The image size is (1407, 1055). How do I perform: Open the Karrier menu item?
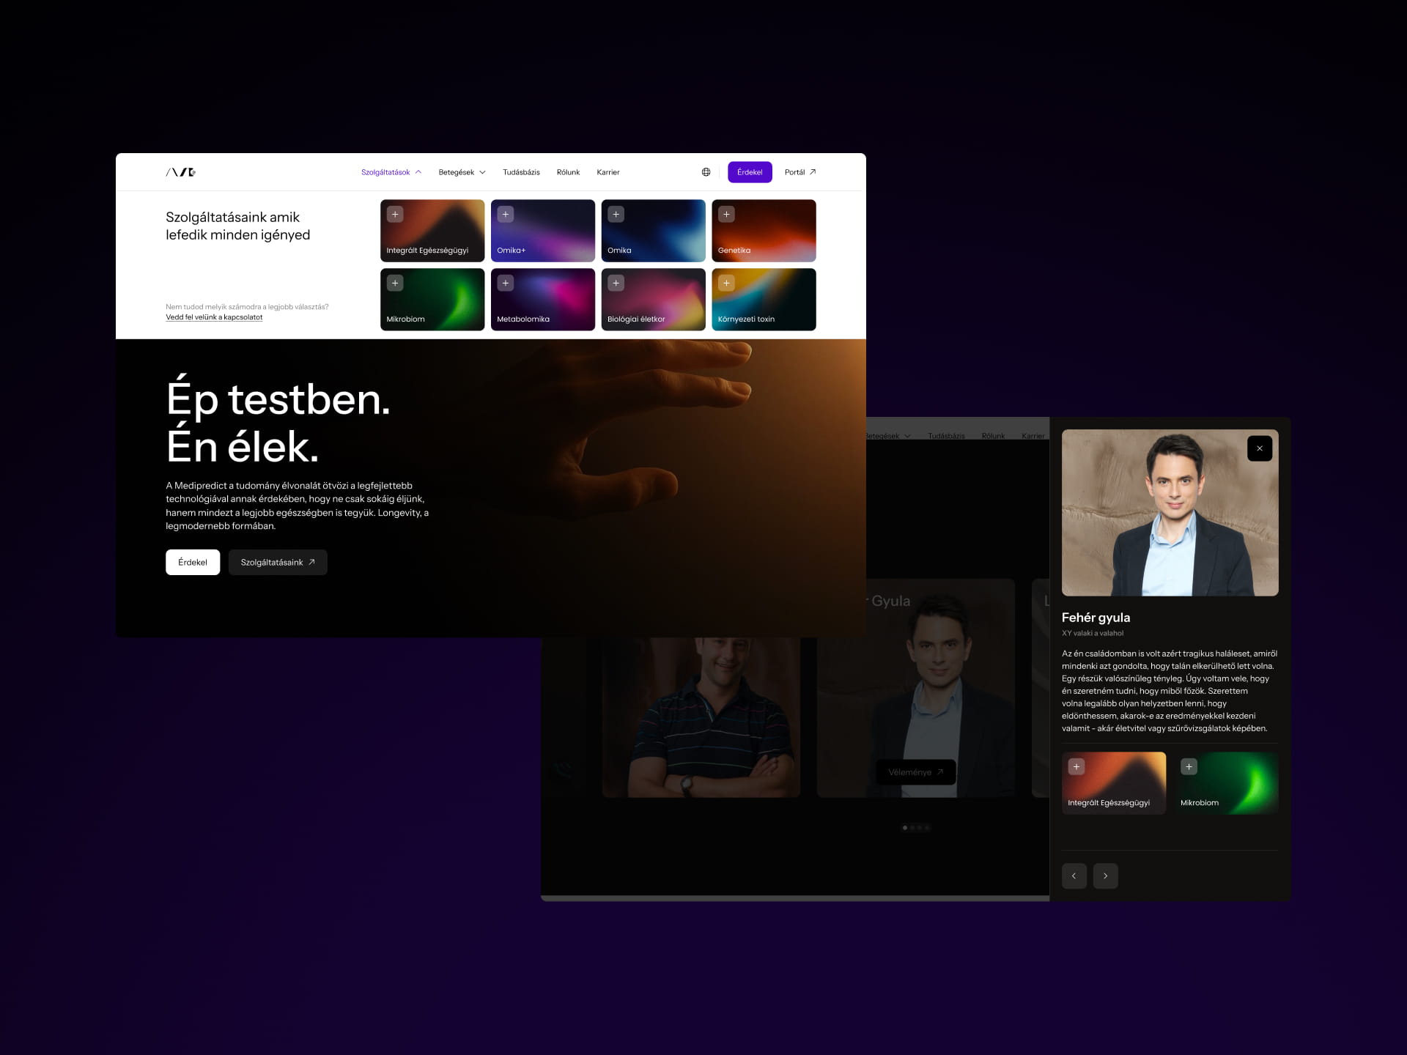[x=608, y=172]
